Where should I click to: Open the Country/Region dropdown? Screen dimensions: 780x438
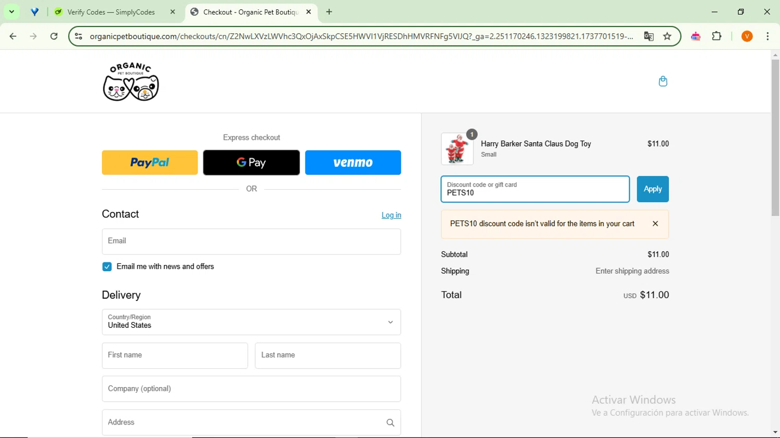[x=251, y=322]
